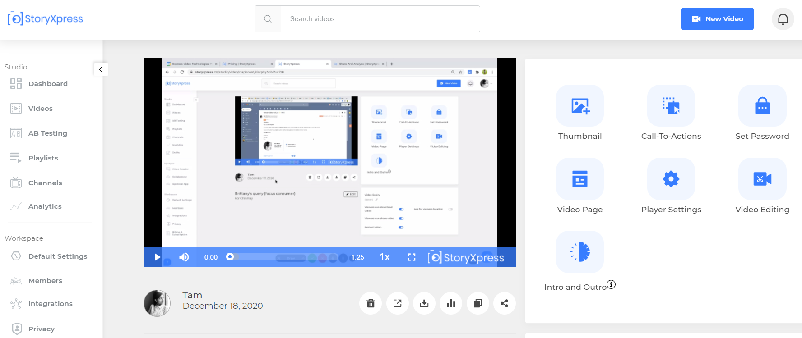Image resolution: width=802 pixels, height=338 pixels.
Task: Click the date December 18, 2020
Action: 223,306
